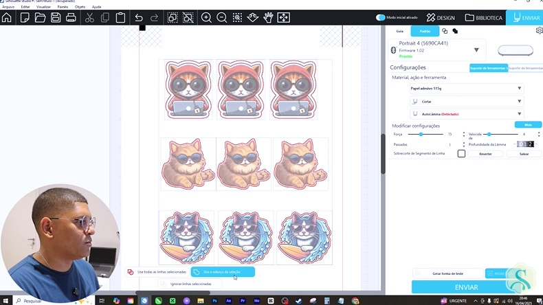Open the Ajuda menu

point(97,7)
